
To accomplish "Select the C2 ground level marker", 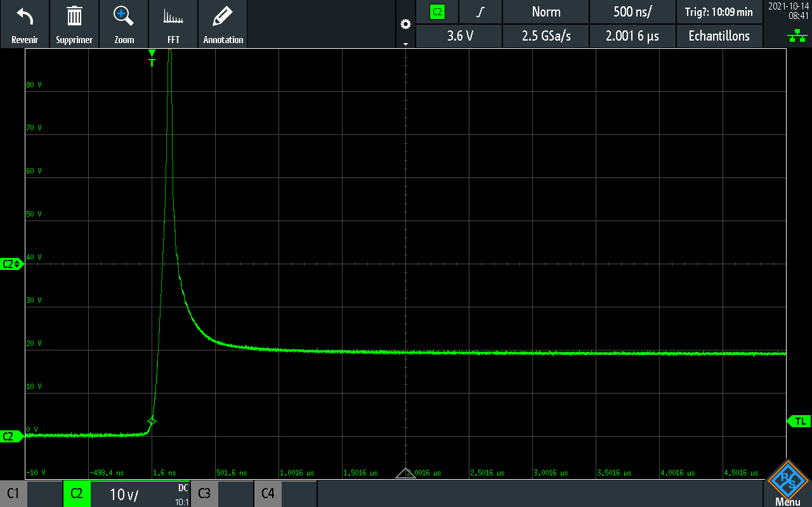I will point(12,436).
